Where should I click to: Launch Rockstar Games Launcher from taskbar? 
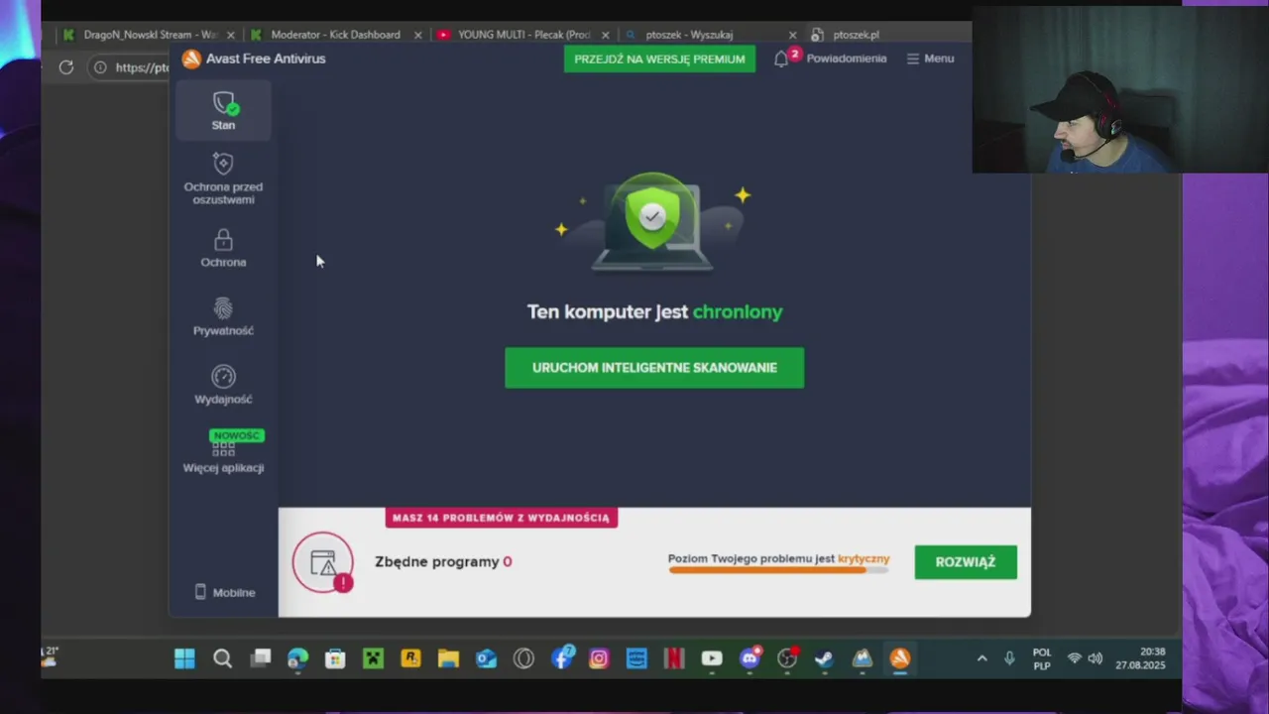(410, 658)
